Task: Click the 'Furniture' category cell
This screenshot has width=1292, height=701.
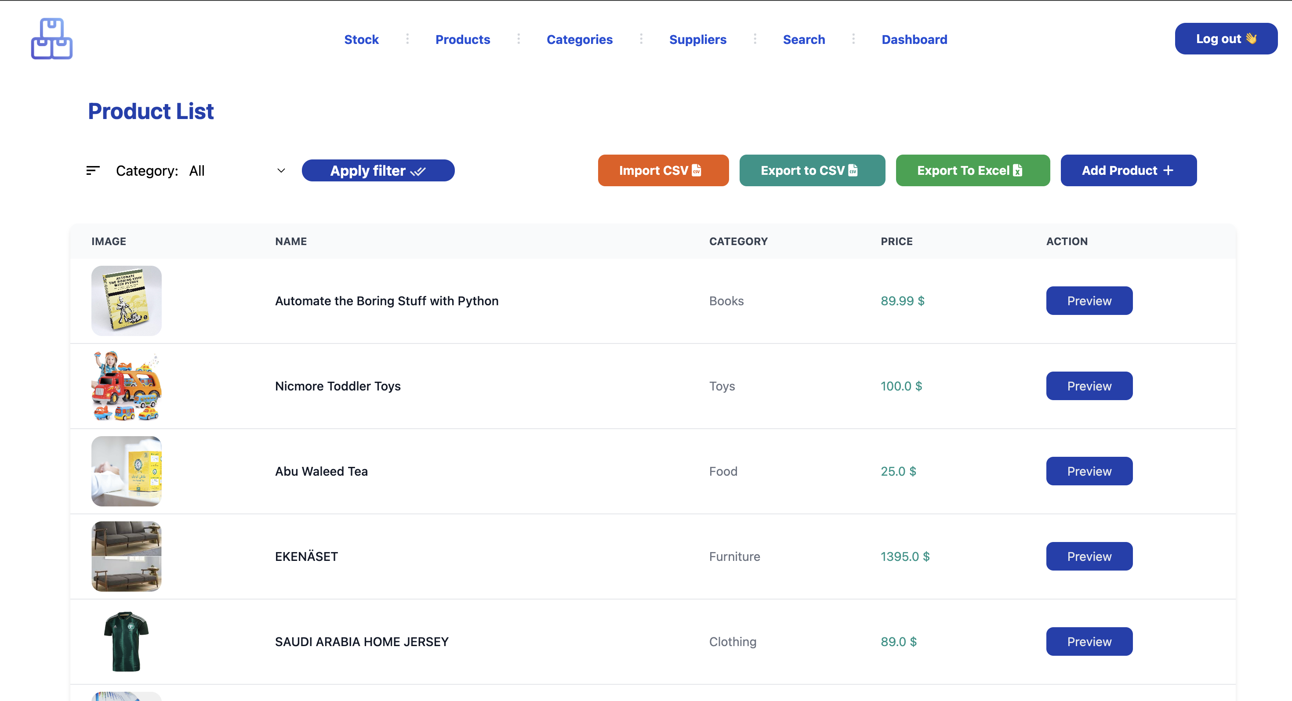Action: point(734,556)
